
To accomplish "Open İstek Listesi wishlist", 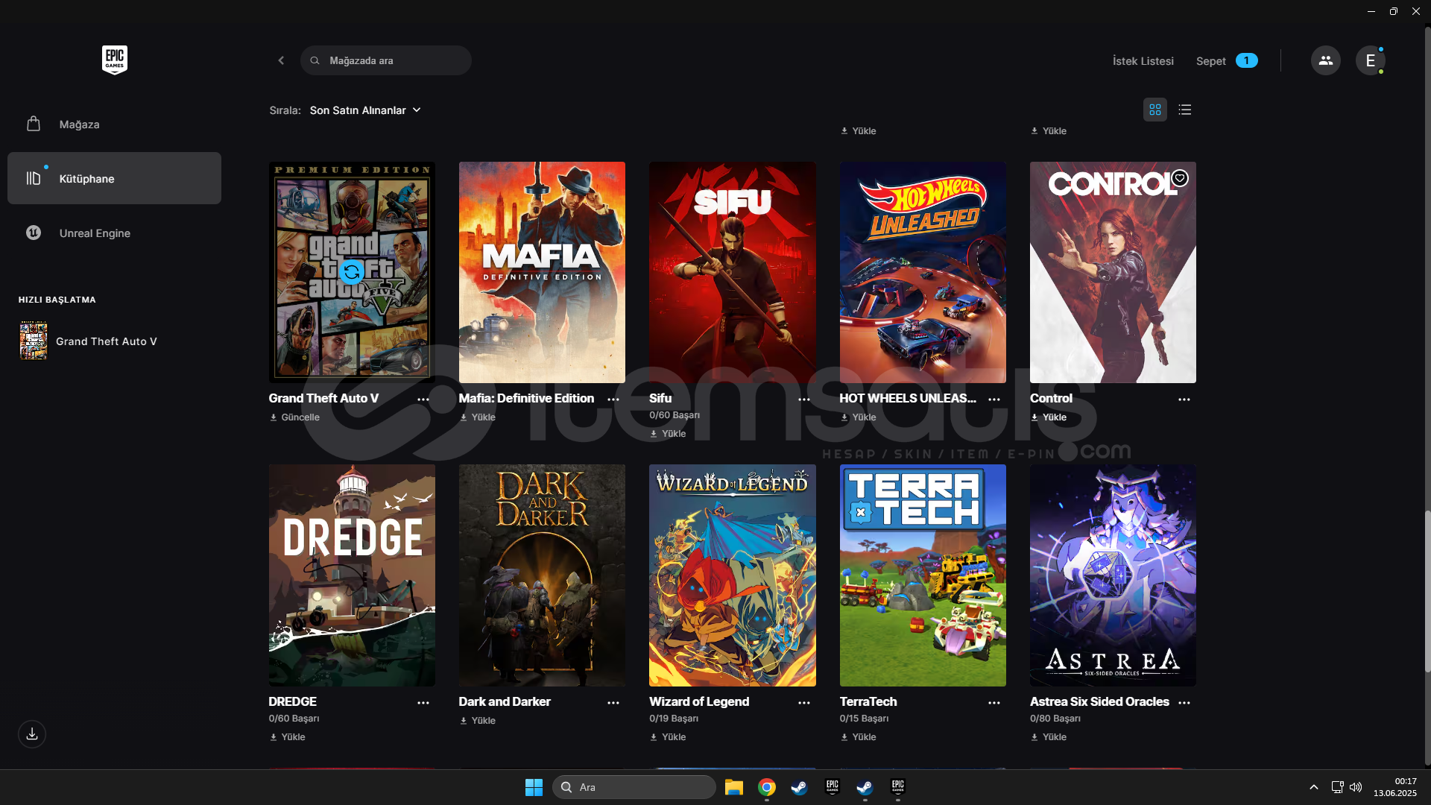I will tap(1143, 61).
